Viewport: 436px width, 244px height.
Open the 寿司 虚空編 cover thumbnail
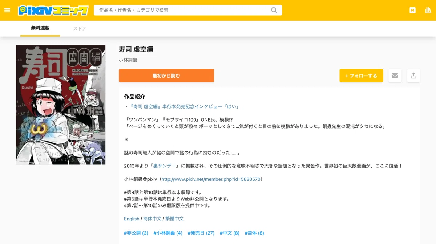[x=61, y=105]
